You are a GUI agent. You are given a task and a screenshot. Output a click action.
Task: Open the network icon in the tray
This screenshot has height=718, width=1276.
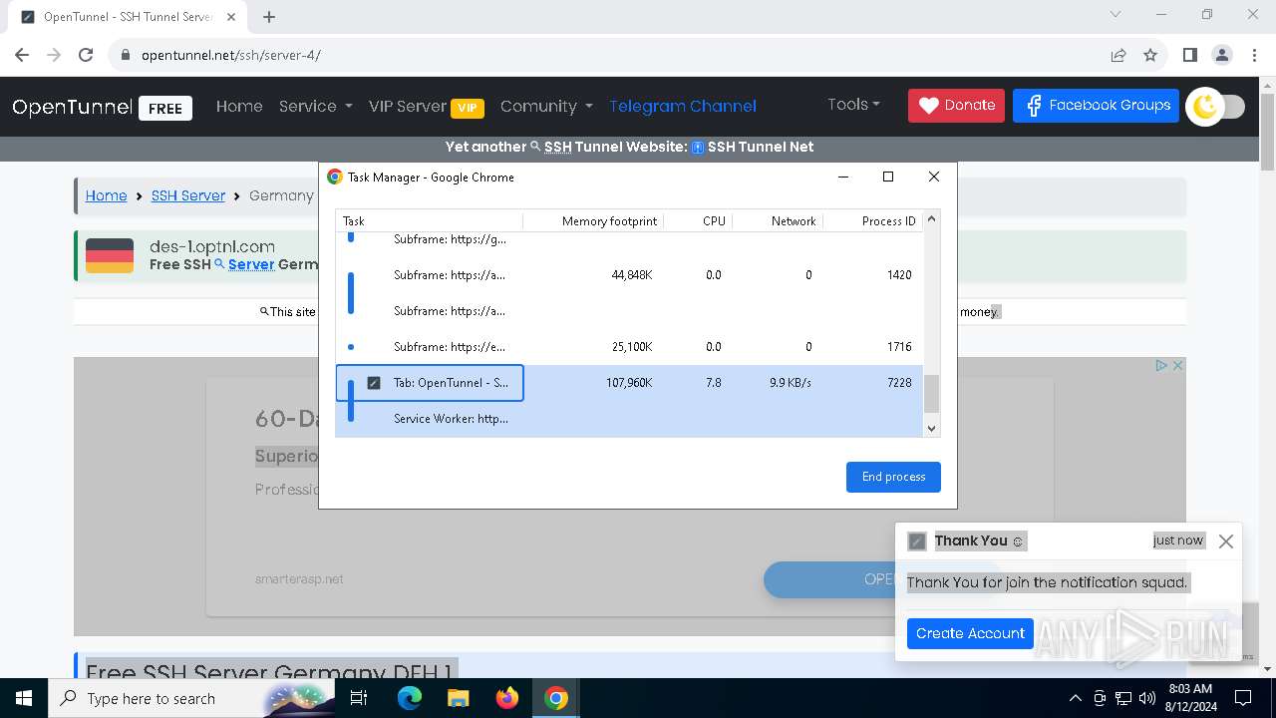tap(1123, 698)
